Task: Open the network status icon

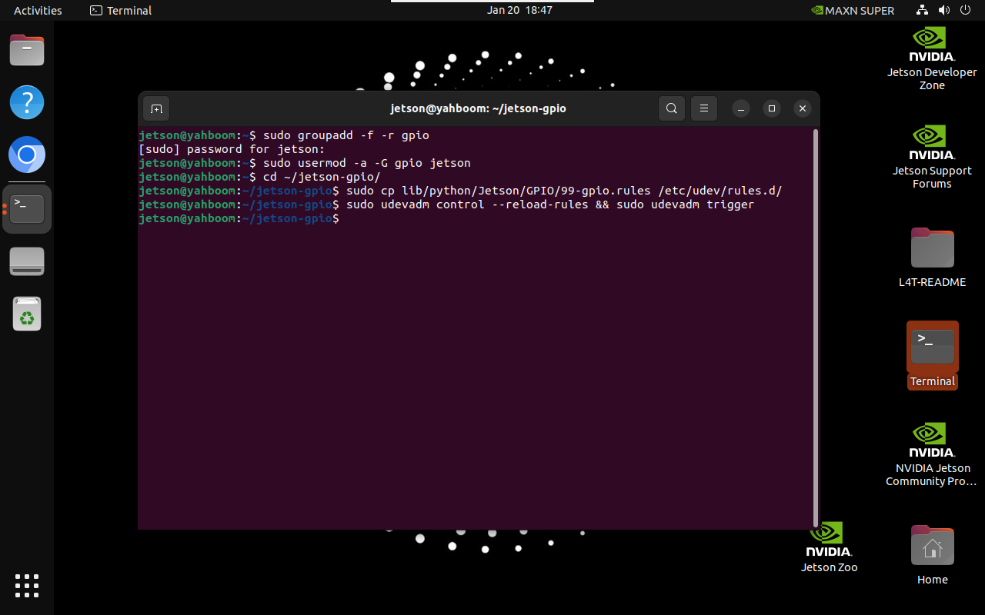Action: (x=923, y=10)
